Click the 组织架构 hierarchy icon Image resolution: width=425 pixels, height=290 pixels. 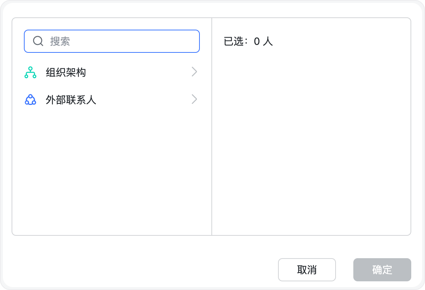30,72
